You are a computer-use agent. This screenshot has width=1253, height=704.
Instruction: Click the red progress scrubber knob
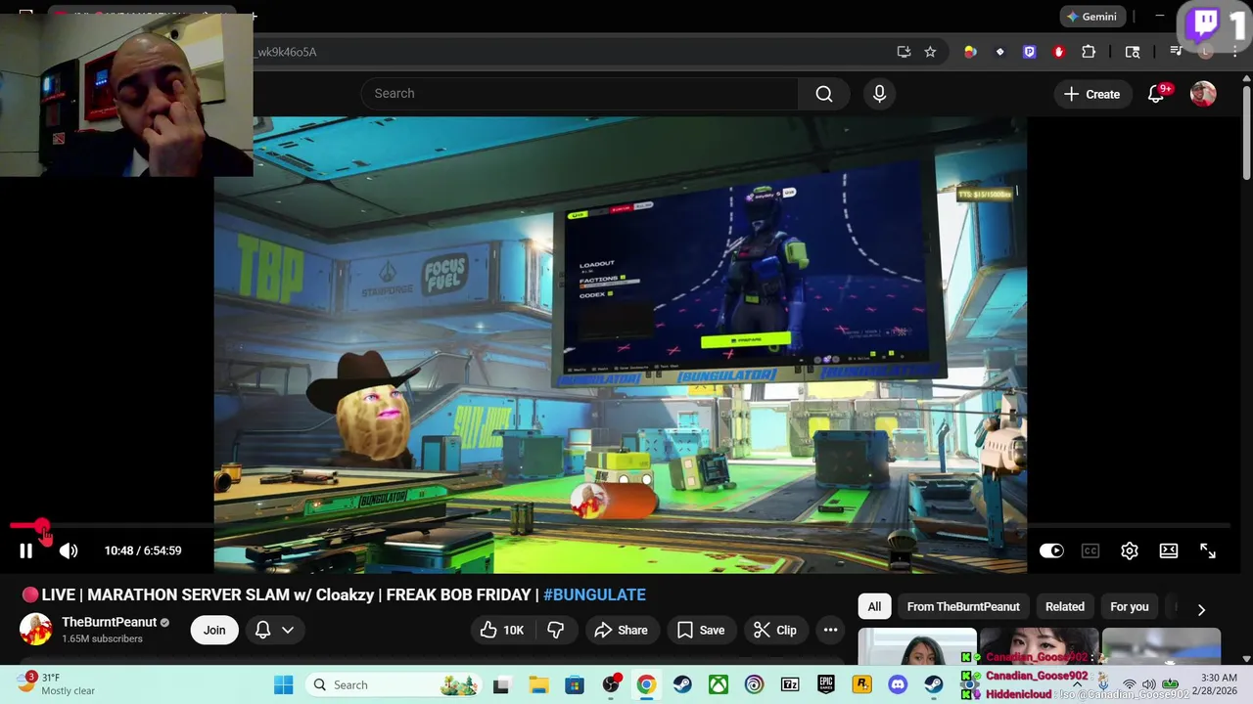point(42,526)
